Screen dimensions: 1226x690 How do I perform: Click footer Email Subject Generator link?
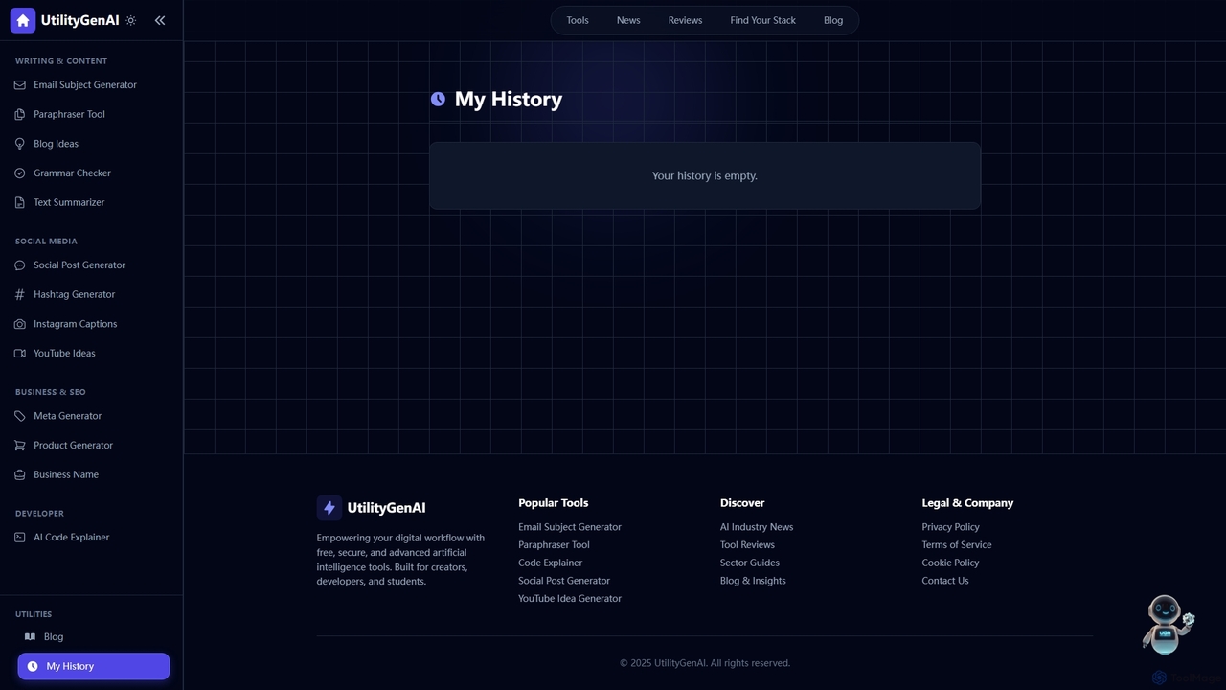(570, 527)
